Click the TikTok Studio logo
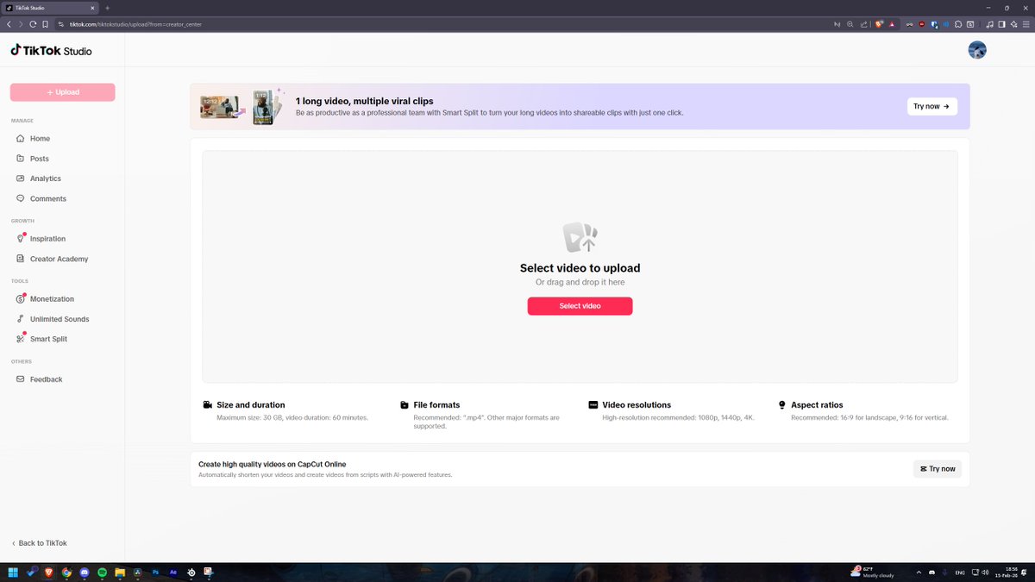 coord(51,51)
